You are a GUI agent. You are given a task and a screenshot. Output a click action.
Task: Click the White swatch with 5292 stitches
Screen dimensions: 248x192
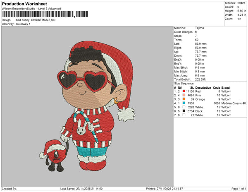coord(183,107)
